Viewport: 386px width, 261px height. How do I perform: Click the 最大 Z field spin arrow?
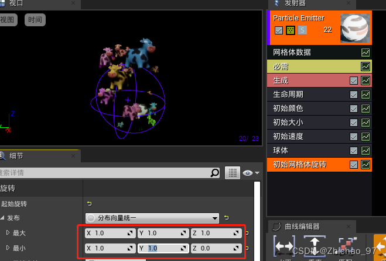[x=236, y=233]
